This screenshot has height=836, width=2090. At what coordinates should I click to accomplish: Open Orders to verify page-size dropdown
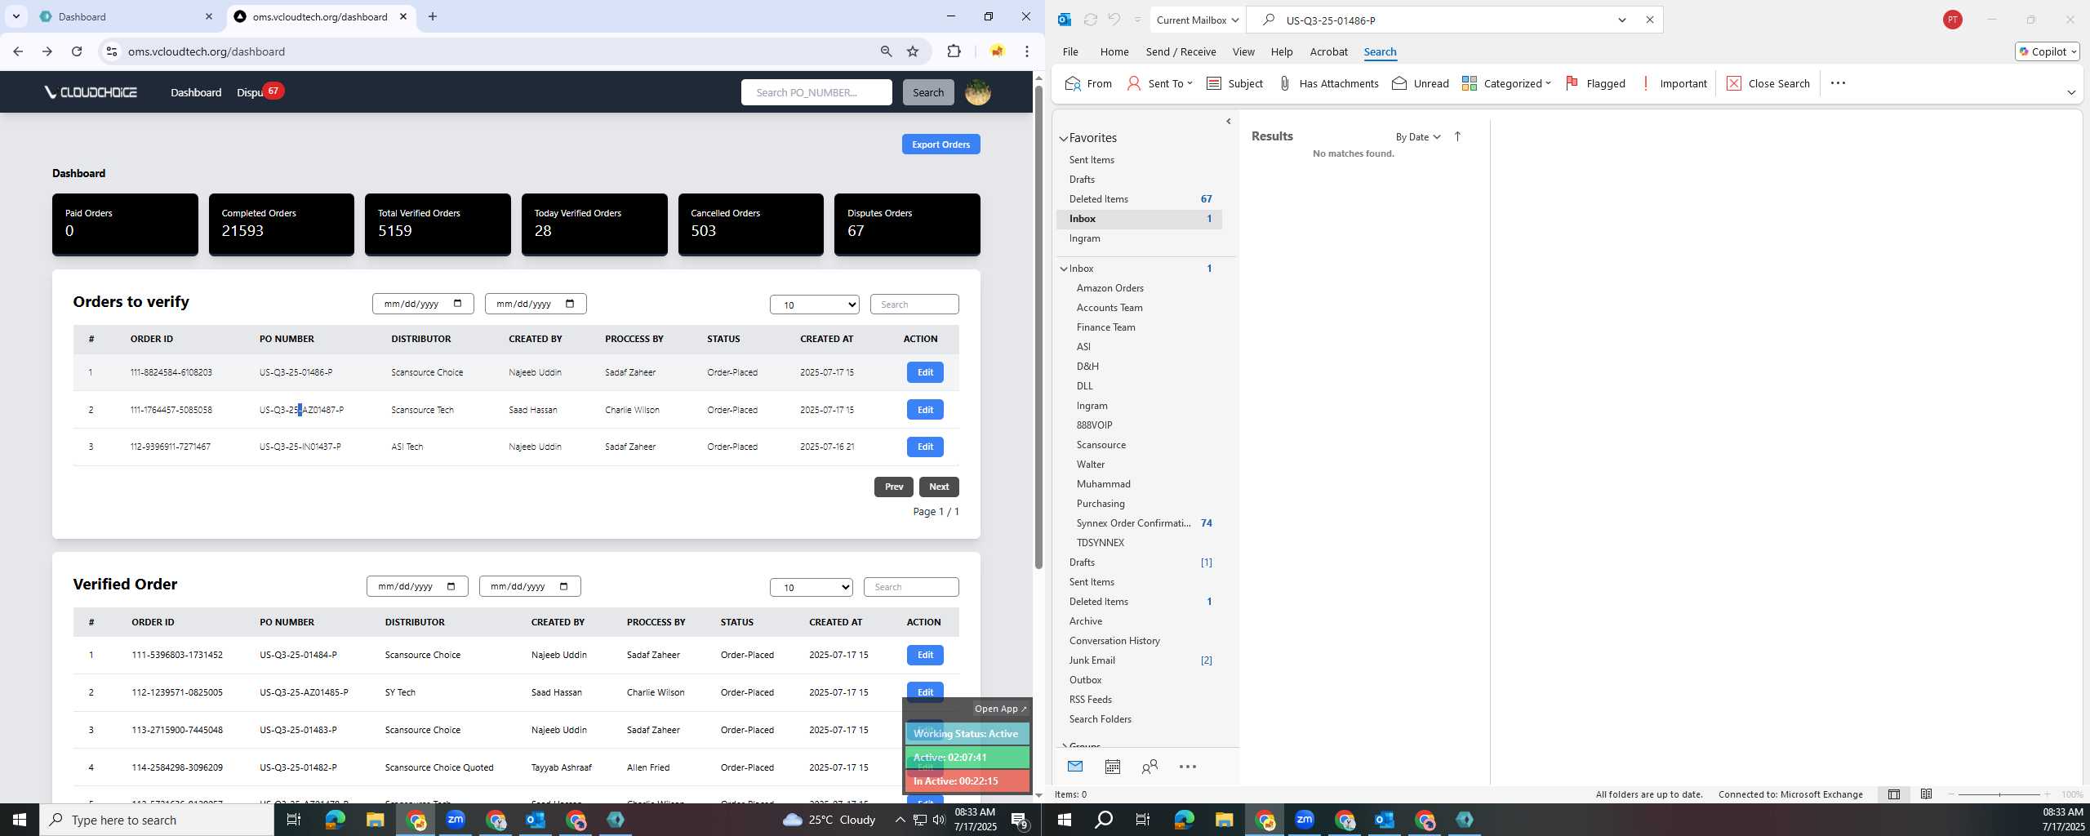pos(815,305)
